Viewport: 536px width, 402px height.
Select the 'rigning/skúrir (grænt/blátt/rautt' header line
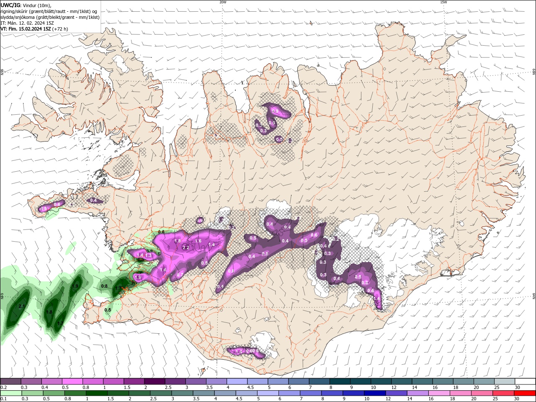pos(49,11)
